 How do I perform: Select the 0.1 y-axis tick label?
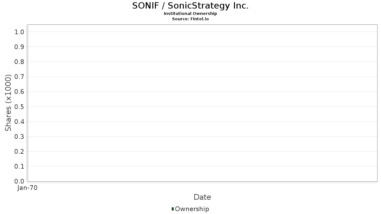pyautogui.click(x=19, y=166)
